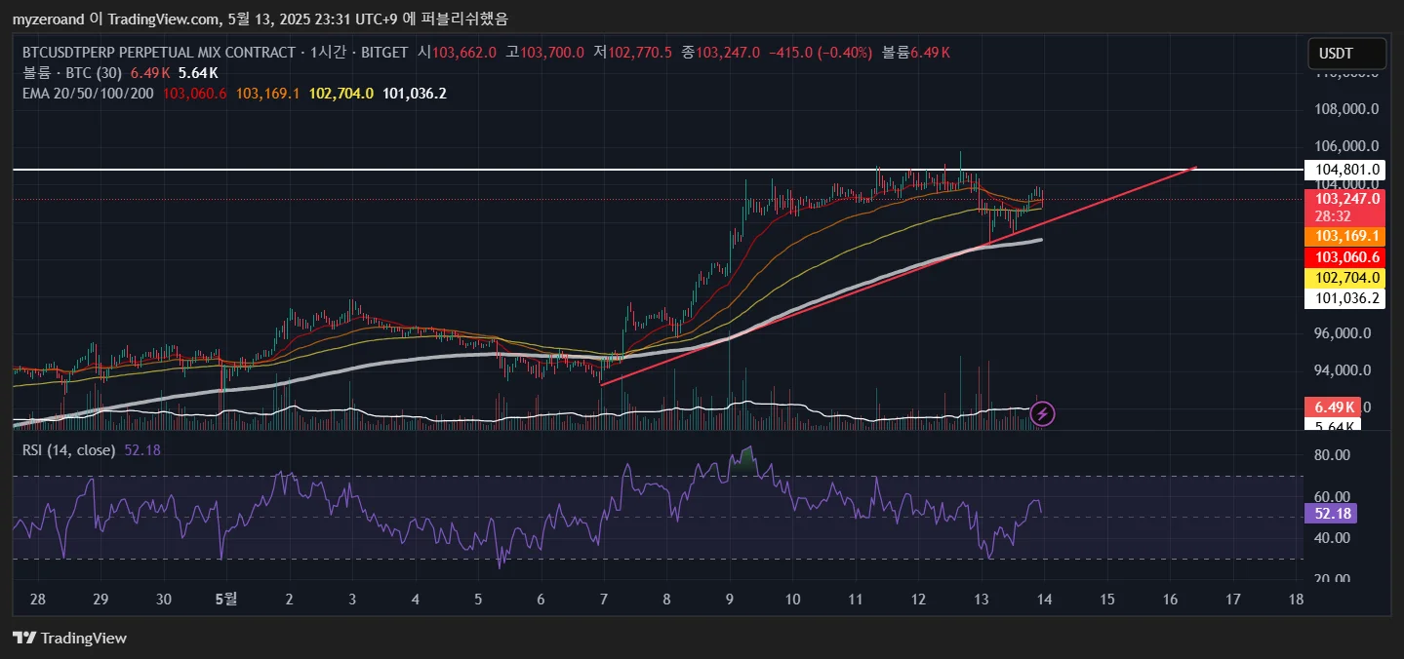This screenshot has height=659, width=1404.
Task: Click the date 9 on the time axis
Action: click(x=730, y=599)
